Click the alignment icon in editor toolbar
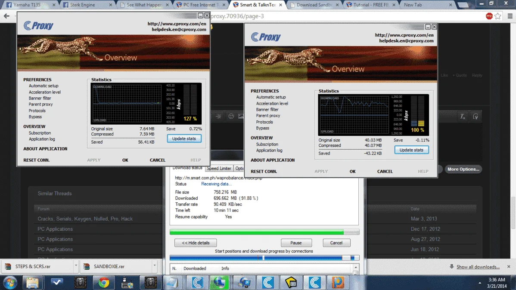The width and height of the screenshot is (516, 290). (x=218, y=117)
